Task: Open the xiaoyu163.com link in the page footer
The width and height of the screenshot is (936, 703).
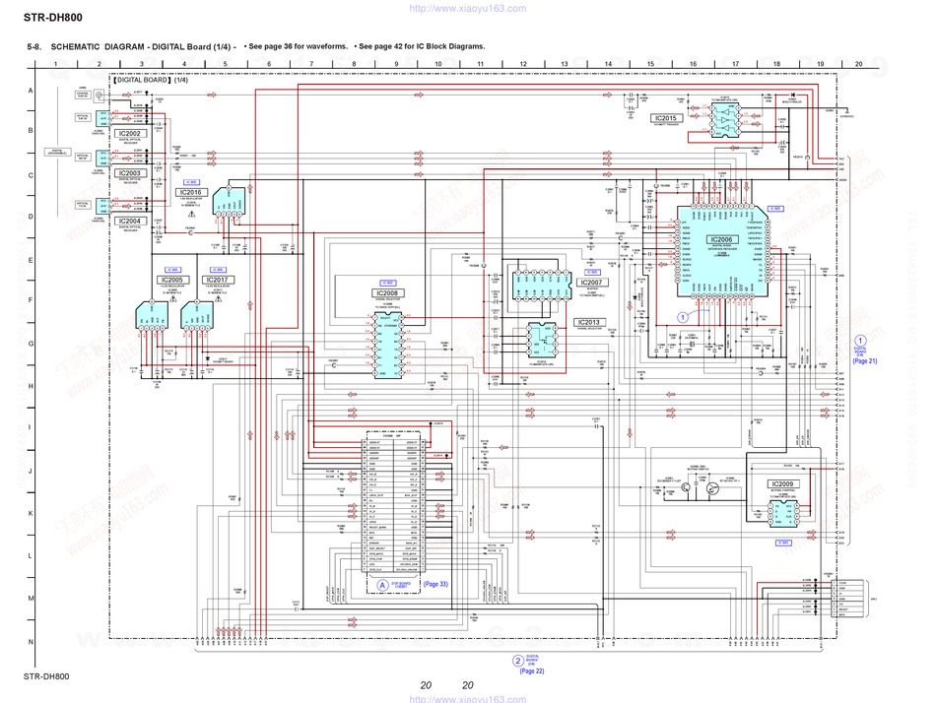Action: coord(467,698)
